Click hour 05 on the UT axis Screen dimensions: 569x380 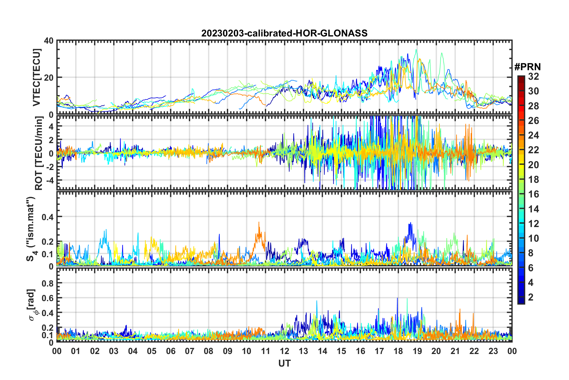pos(152,351)
